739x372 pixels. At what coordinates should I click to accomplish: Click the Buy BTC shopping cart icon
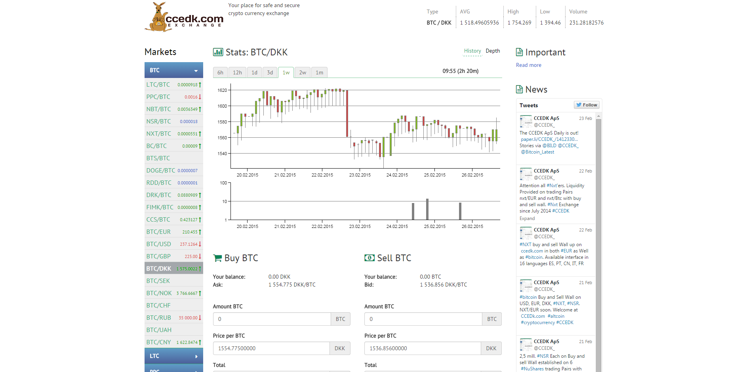(217, 258)
